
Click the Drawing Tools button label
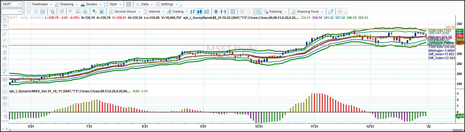pos(308,11)
